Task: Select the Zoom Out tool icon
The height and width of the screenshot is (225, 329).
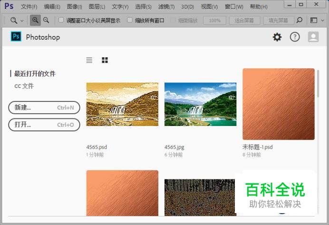Action: 46,20
